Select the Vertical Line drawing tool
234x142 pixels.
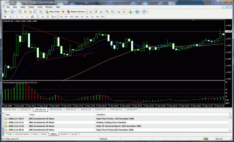click(16, 17)
